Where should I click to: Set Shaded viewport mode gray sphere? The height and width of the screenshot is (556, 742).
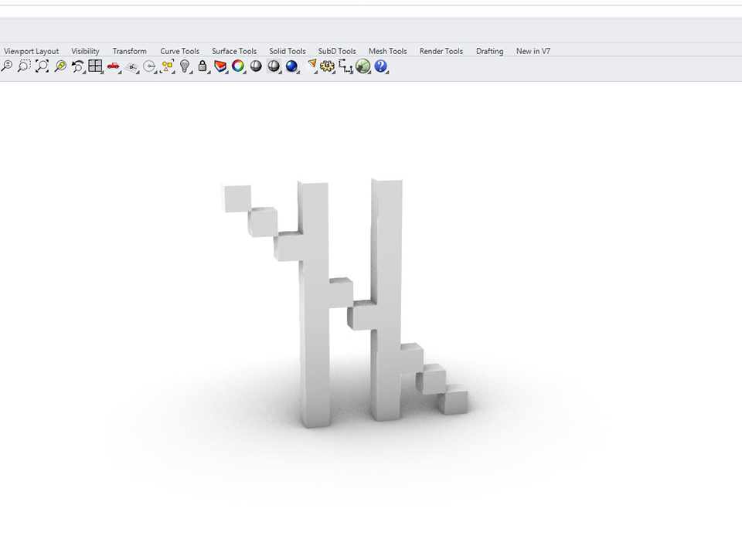(x=256, y=66)
